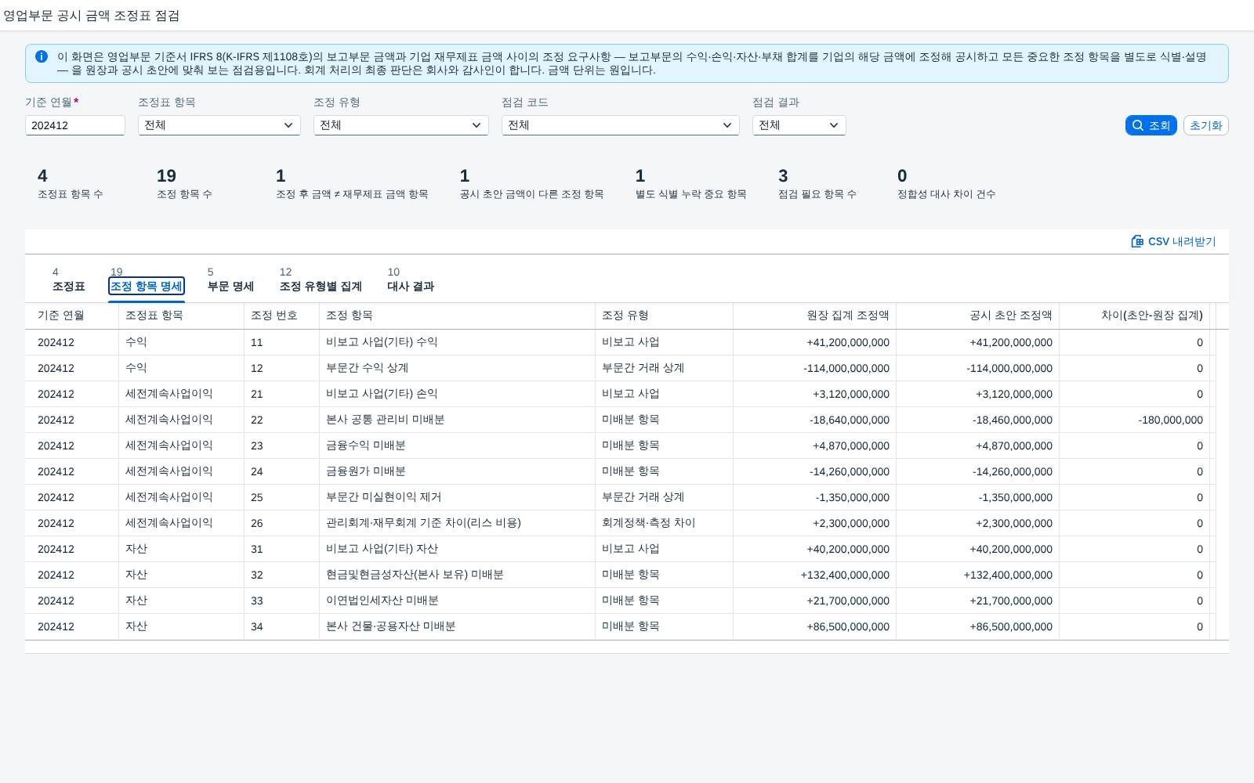Expand the 점검 결과 dropdown
Viewport: 1254px width, 783px height.
coord(799,125)
